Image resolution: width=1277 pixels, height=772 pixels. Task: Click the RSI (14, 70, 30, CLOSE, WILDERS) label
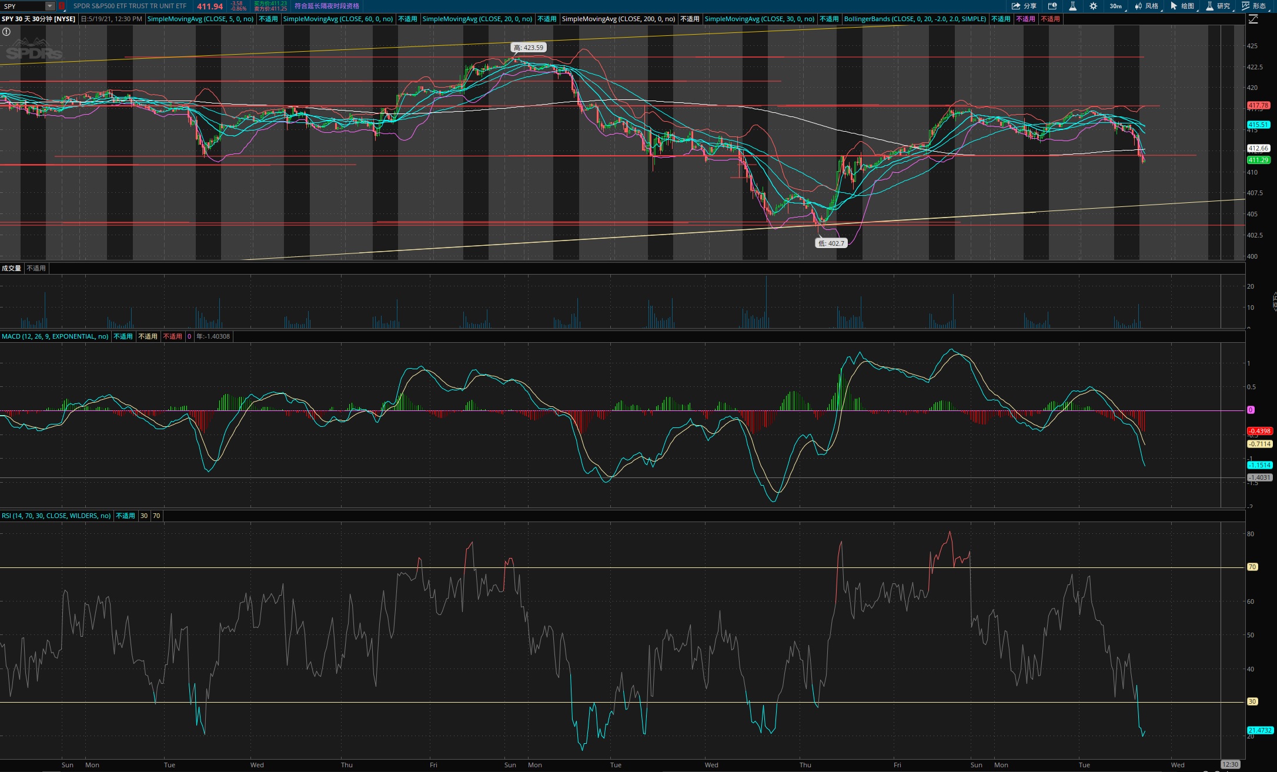tap(56, 516)
